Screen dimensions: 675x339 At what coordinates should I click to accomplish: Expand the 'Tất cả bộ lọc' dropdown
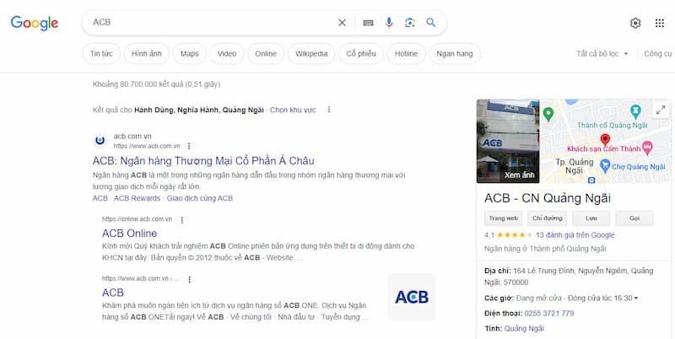[x=602, y=54]
